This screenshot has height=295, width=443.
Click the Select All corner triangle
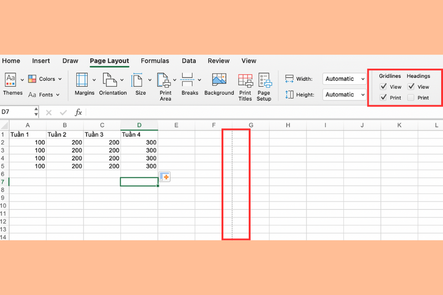(4, 125)
